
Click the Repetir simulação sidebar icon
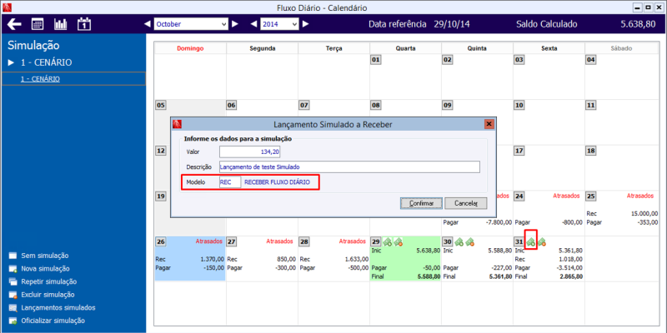(13, 281)
